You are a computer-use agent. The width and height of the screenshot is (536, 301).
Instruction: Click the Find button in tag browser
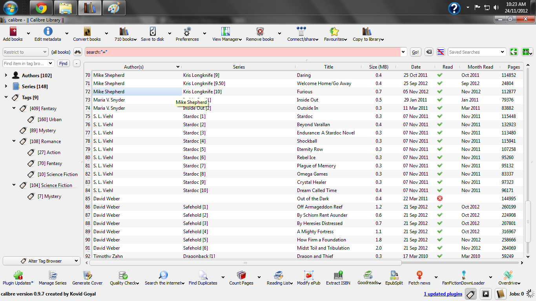click(63, 63)
